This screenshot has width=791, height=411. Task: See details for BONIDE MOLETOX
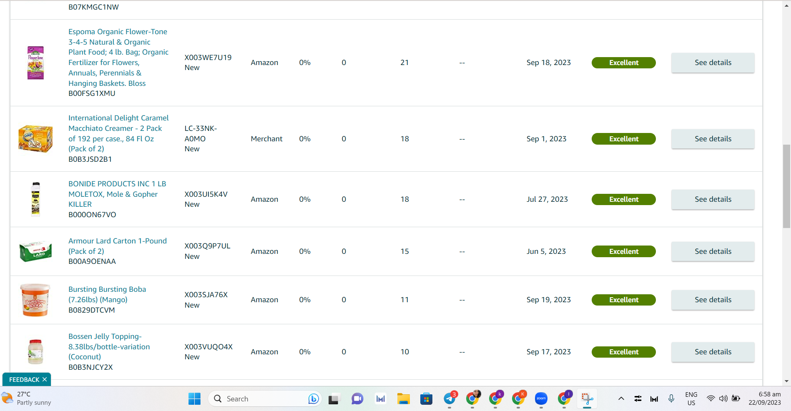click(x=713, y=199)
